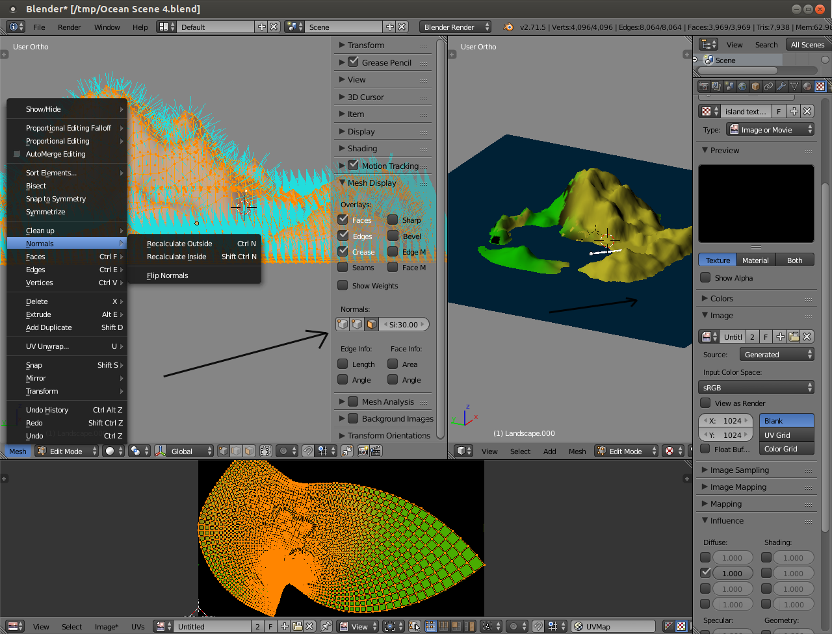The height and width of the screenshot is (634, 832).
Task: Adjust the normals Size 30.00 field
Action: 405,324
